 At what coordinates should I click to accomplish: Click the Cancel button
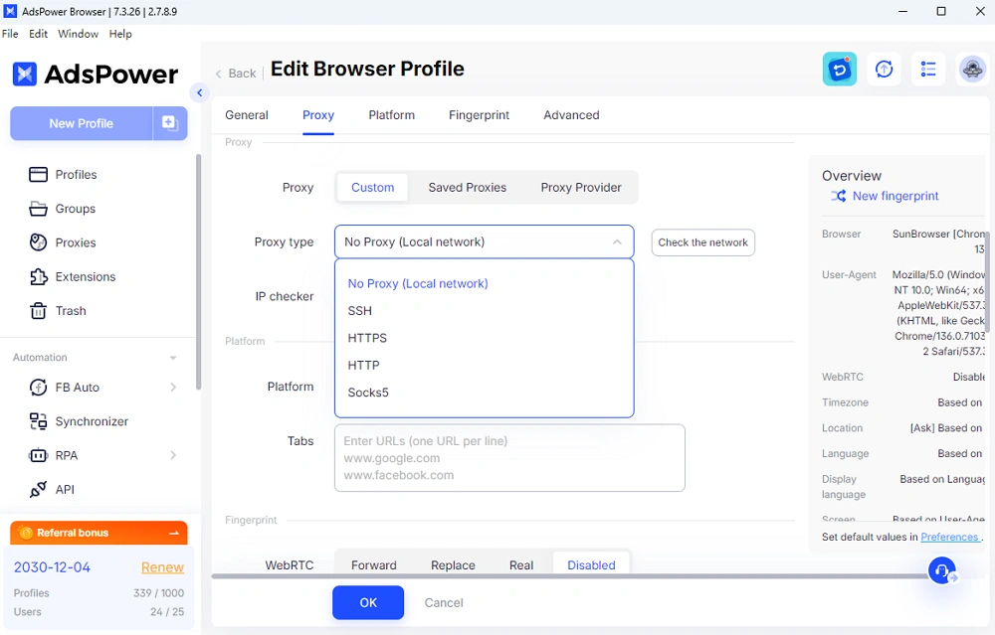tap(444, 602)
